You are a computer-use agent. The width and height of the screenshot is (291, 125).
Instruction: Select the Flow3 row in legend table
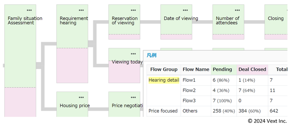point(217,101)
